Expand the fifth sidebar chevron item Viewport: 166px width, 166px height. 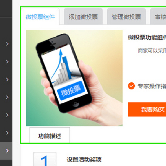[7, 115]
